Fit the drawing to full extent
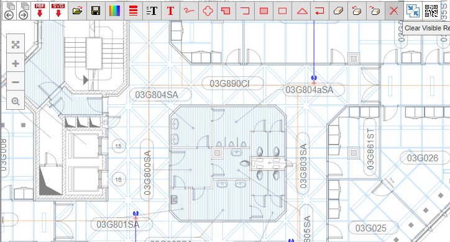The height and width of the screenshot is (242, 450). pos(16,44)
